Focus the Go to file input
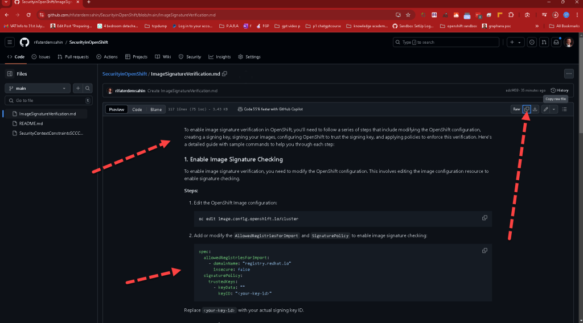This screenshot has height=323, width=583. (48, 101)
